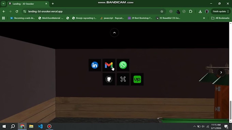Open the javascript - Raycast bookmark
232x130 pixels.
pos(112,18)
